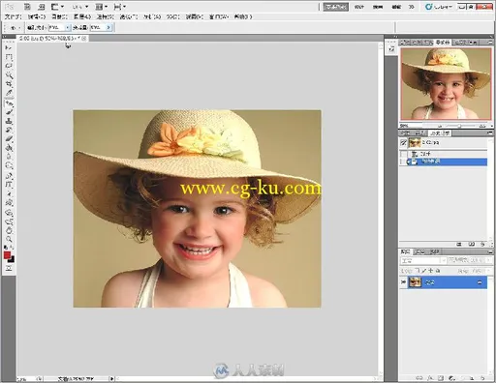Toggle the lock all option
The width and height of the screenshot is (496, 383).
click(438, 271)
